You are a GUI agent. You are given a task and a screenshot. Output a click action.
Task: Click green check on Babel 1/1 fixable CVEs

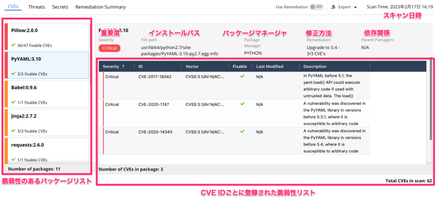coord(13,102)
